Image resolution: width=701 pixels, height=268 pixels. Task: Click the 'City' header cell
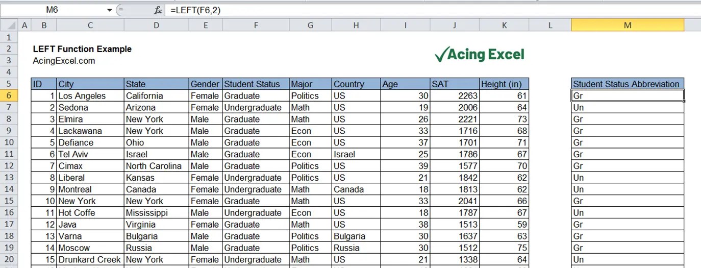click(x=90, y=84)
